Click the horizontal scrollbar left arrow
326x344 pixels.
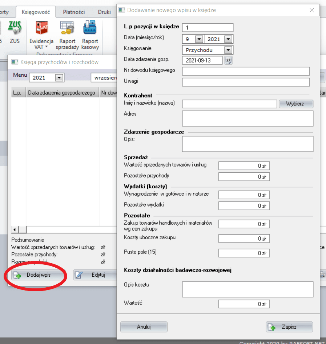pos(15,229)
